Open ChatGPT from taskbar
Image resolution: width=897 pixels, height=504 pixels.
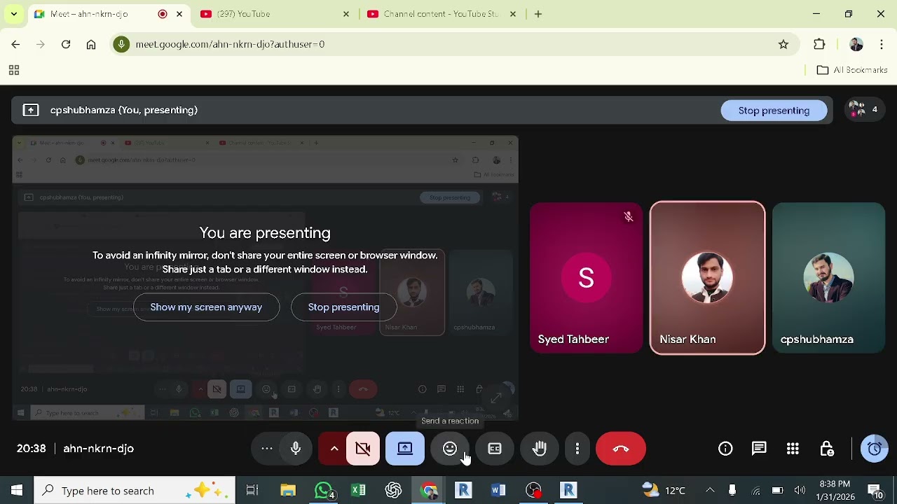point(393,491)
